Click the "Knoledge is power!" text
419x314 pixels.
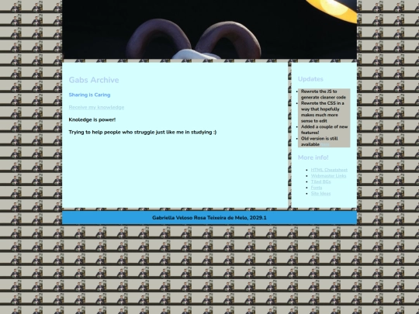point(92,119)
